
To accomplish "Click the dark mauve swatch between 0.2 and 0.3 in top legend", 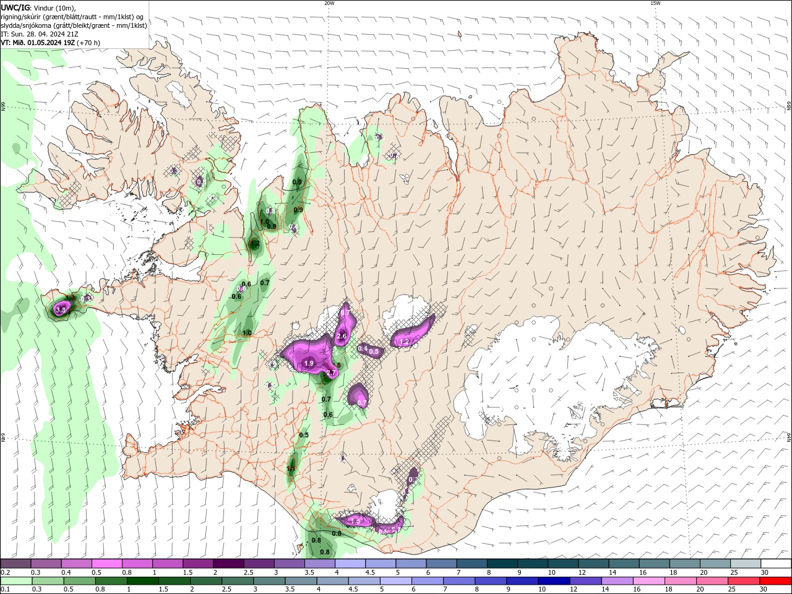I will point(17,564).
